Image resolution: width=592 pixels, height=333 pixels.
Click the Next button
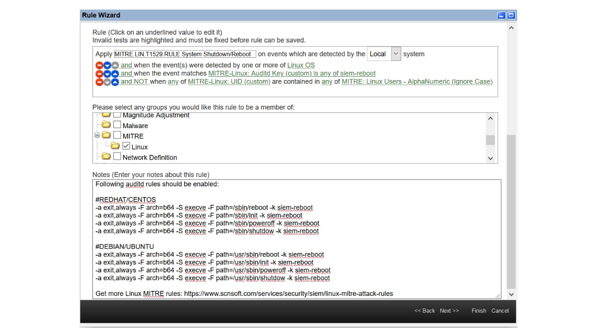(449, 311)
